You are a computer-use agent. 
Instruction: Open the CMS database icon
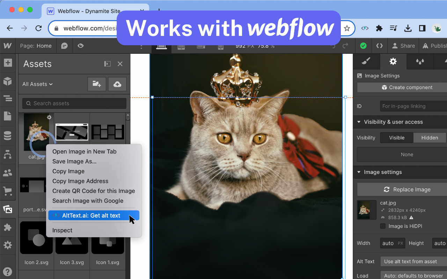8,136
